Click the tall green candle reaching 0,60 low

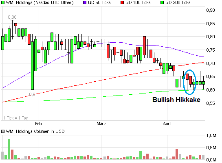click(33, 66)
